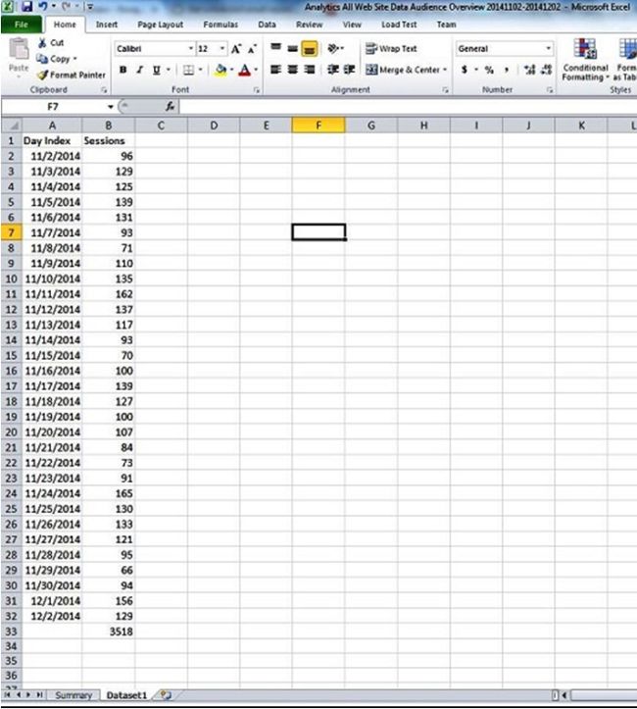Toggle Align Text Left
Screen dimensions: 637x709
tap(276, 70)
